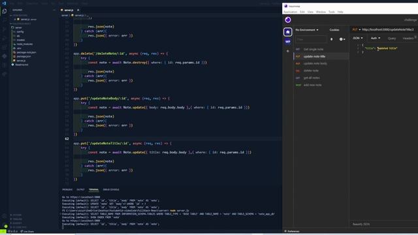Open the Help menu in Insomnia

[x=340, y=12]
